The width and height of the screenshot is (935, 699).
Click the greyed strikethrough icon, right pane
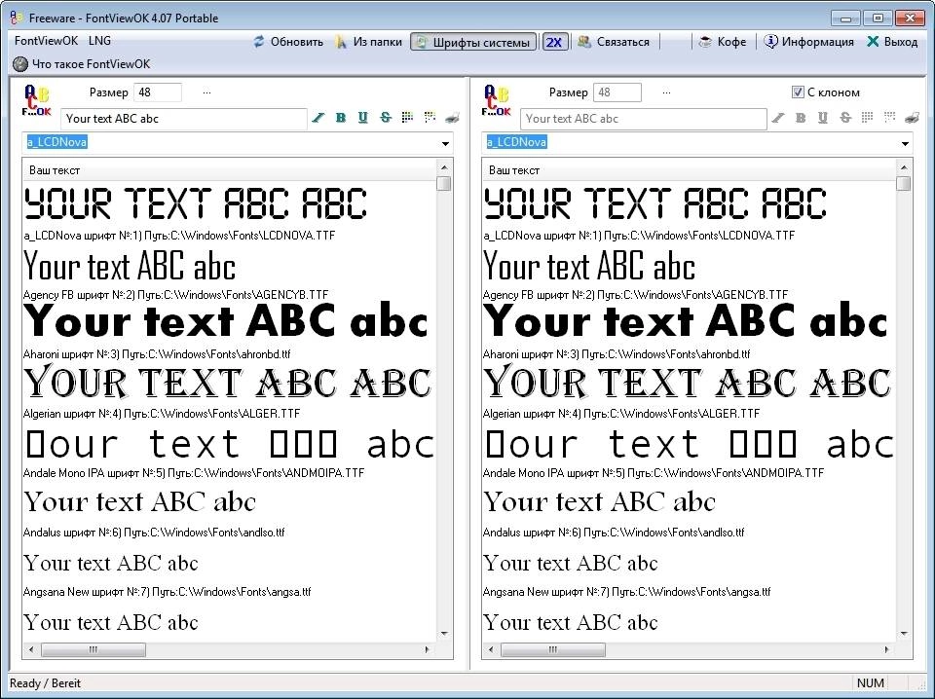845,118
